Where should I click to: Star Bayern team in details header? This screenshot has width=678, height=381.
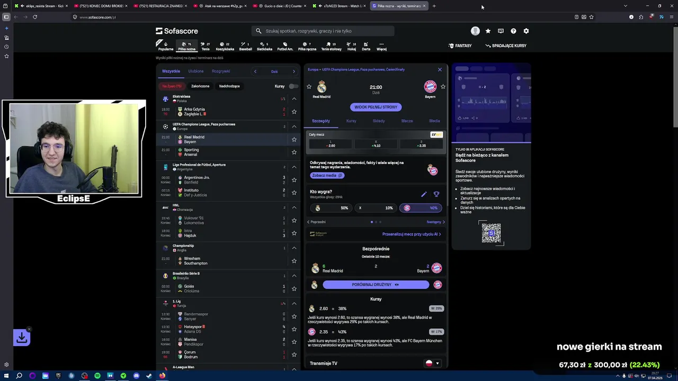click(443, 86)
